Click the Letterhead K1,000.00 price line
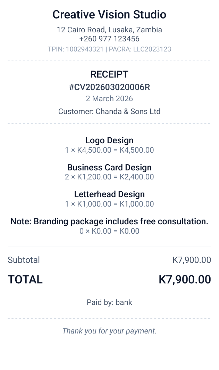 109,204
